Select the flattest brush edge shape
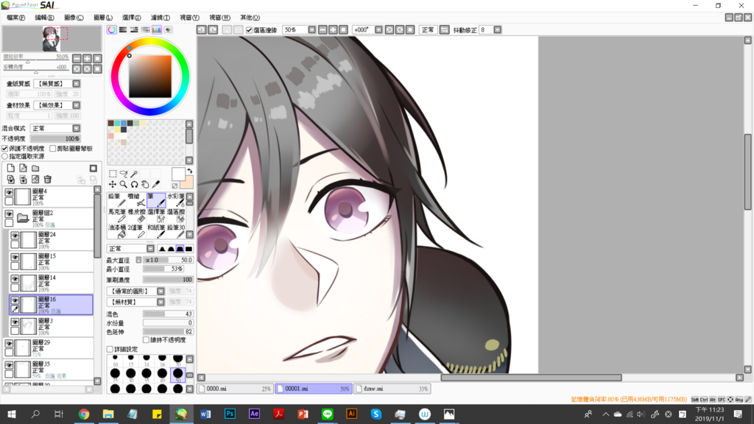 [x=189, y=249]
